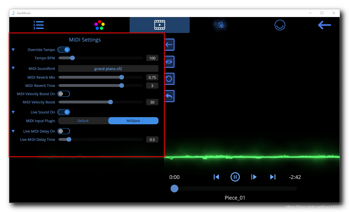Toggle the Override Tempo switch
Viewport: 349px width, 212px height.
tap(64, 50)
